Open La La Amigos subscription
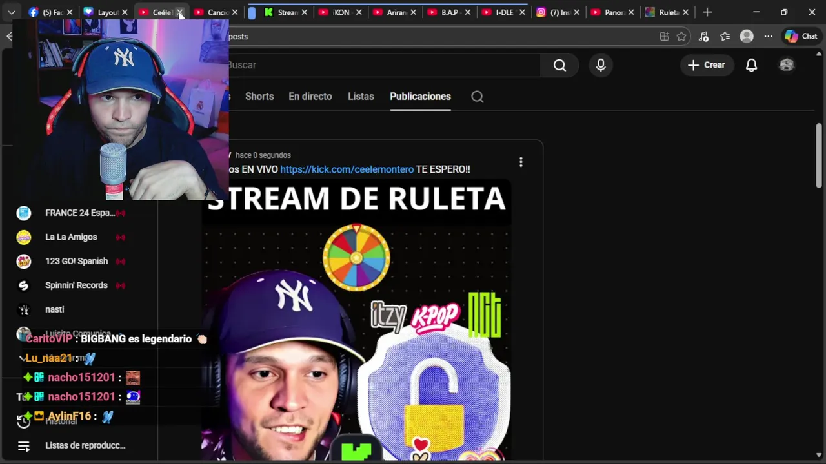826x464 pixels. [71, 237]
